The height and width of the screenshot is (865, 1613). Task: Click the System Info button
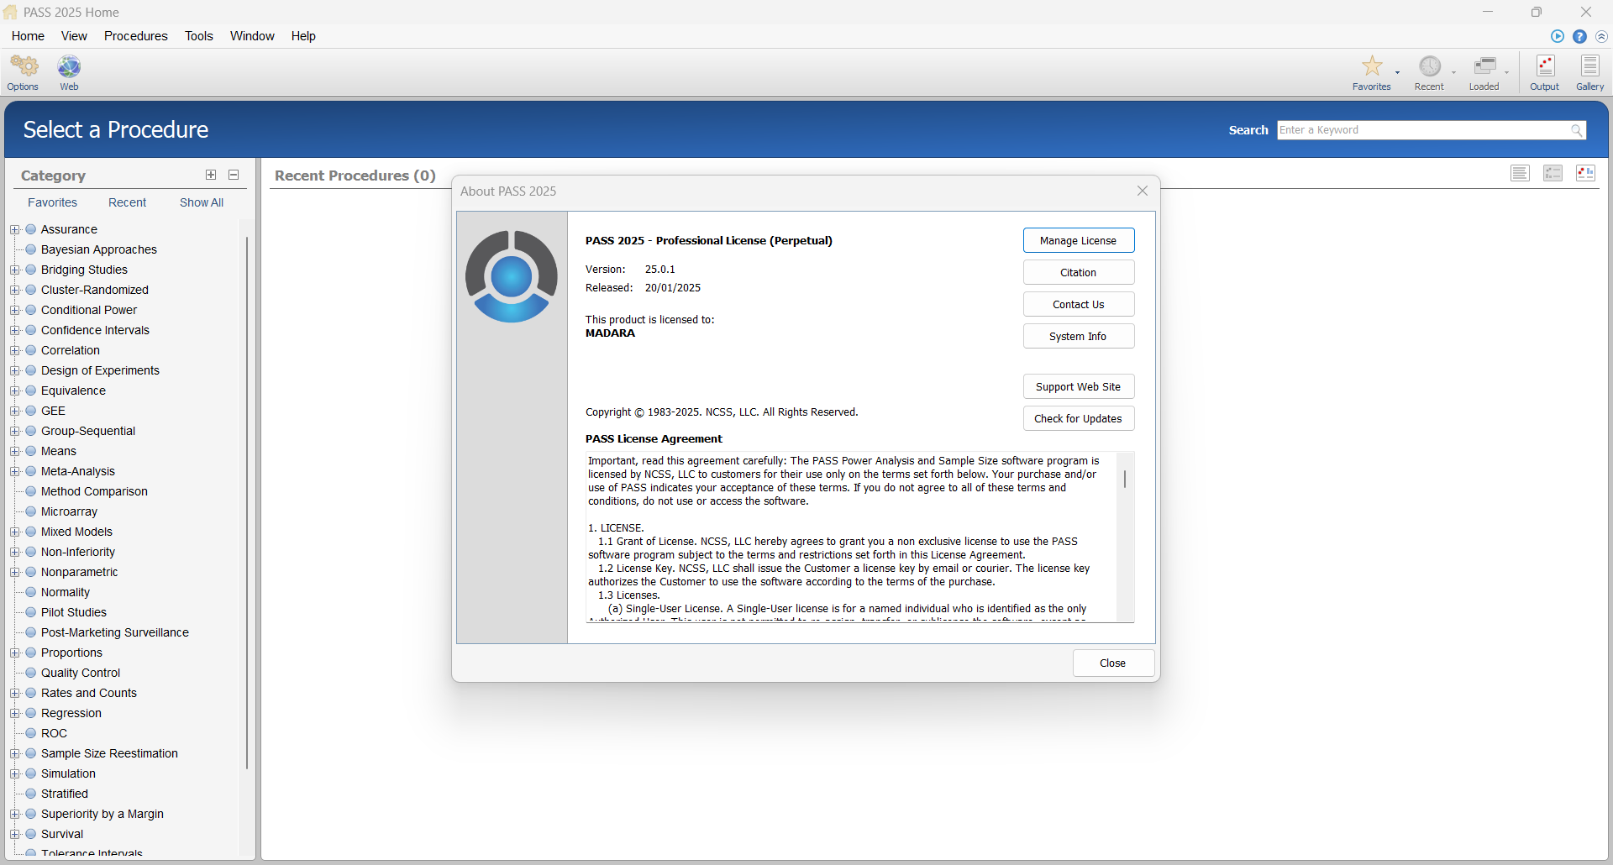[1079, 336]
